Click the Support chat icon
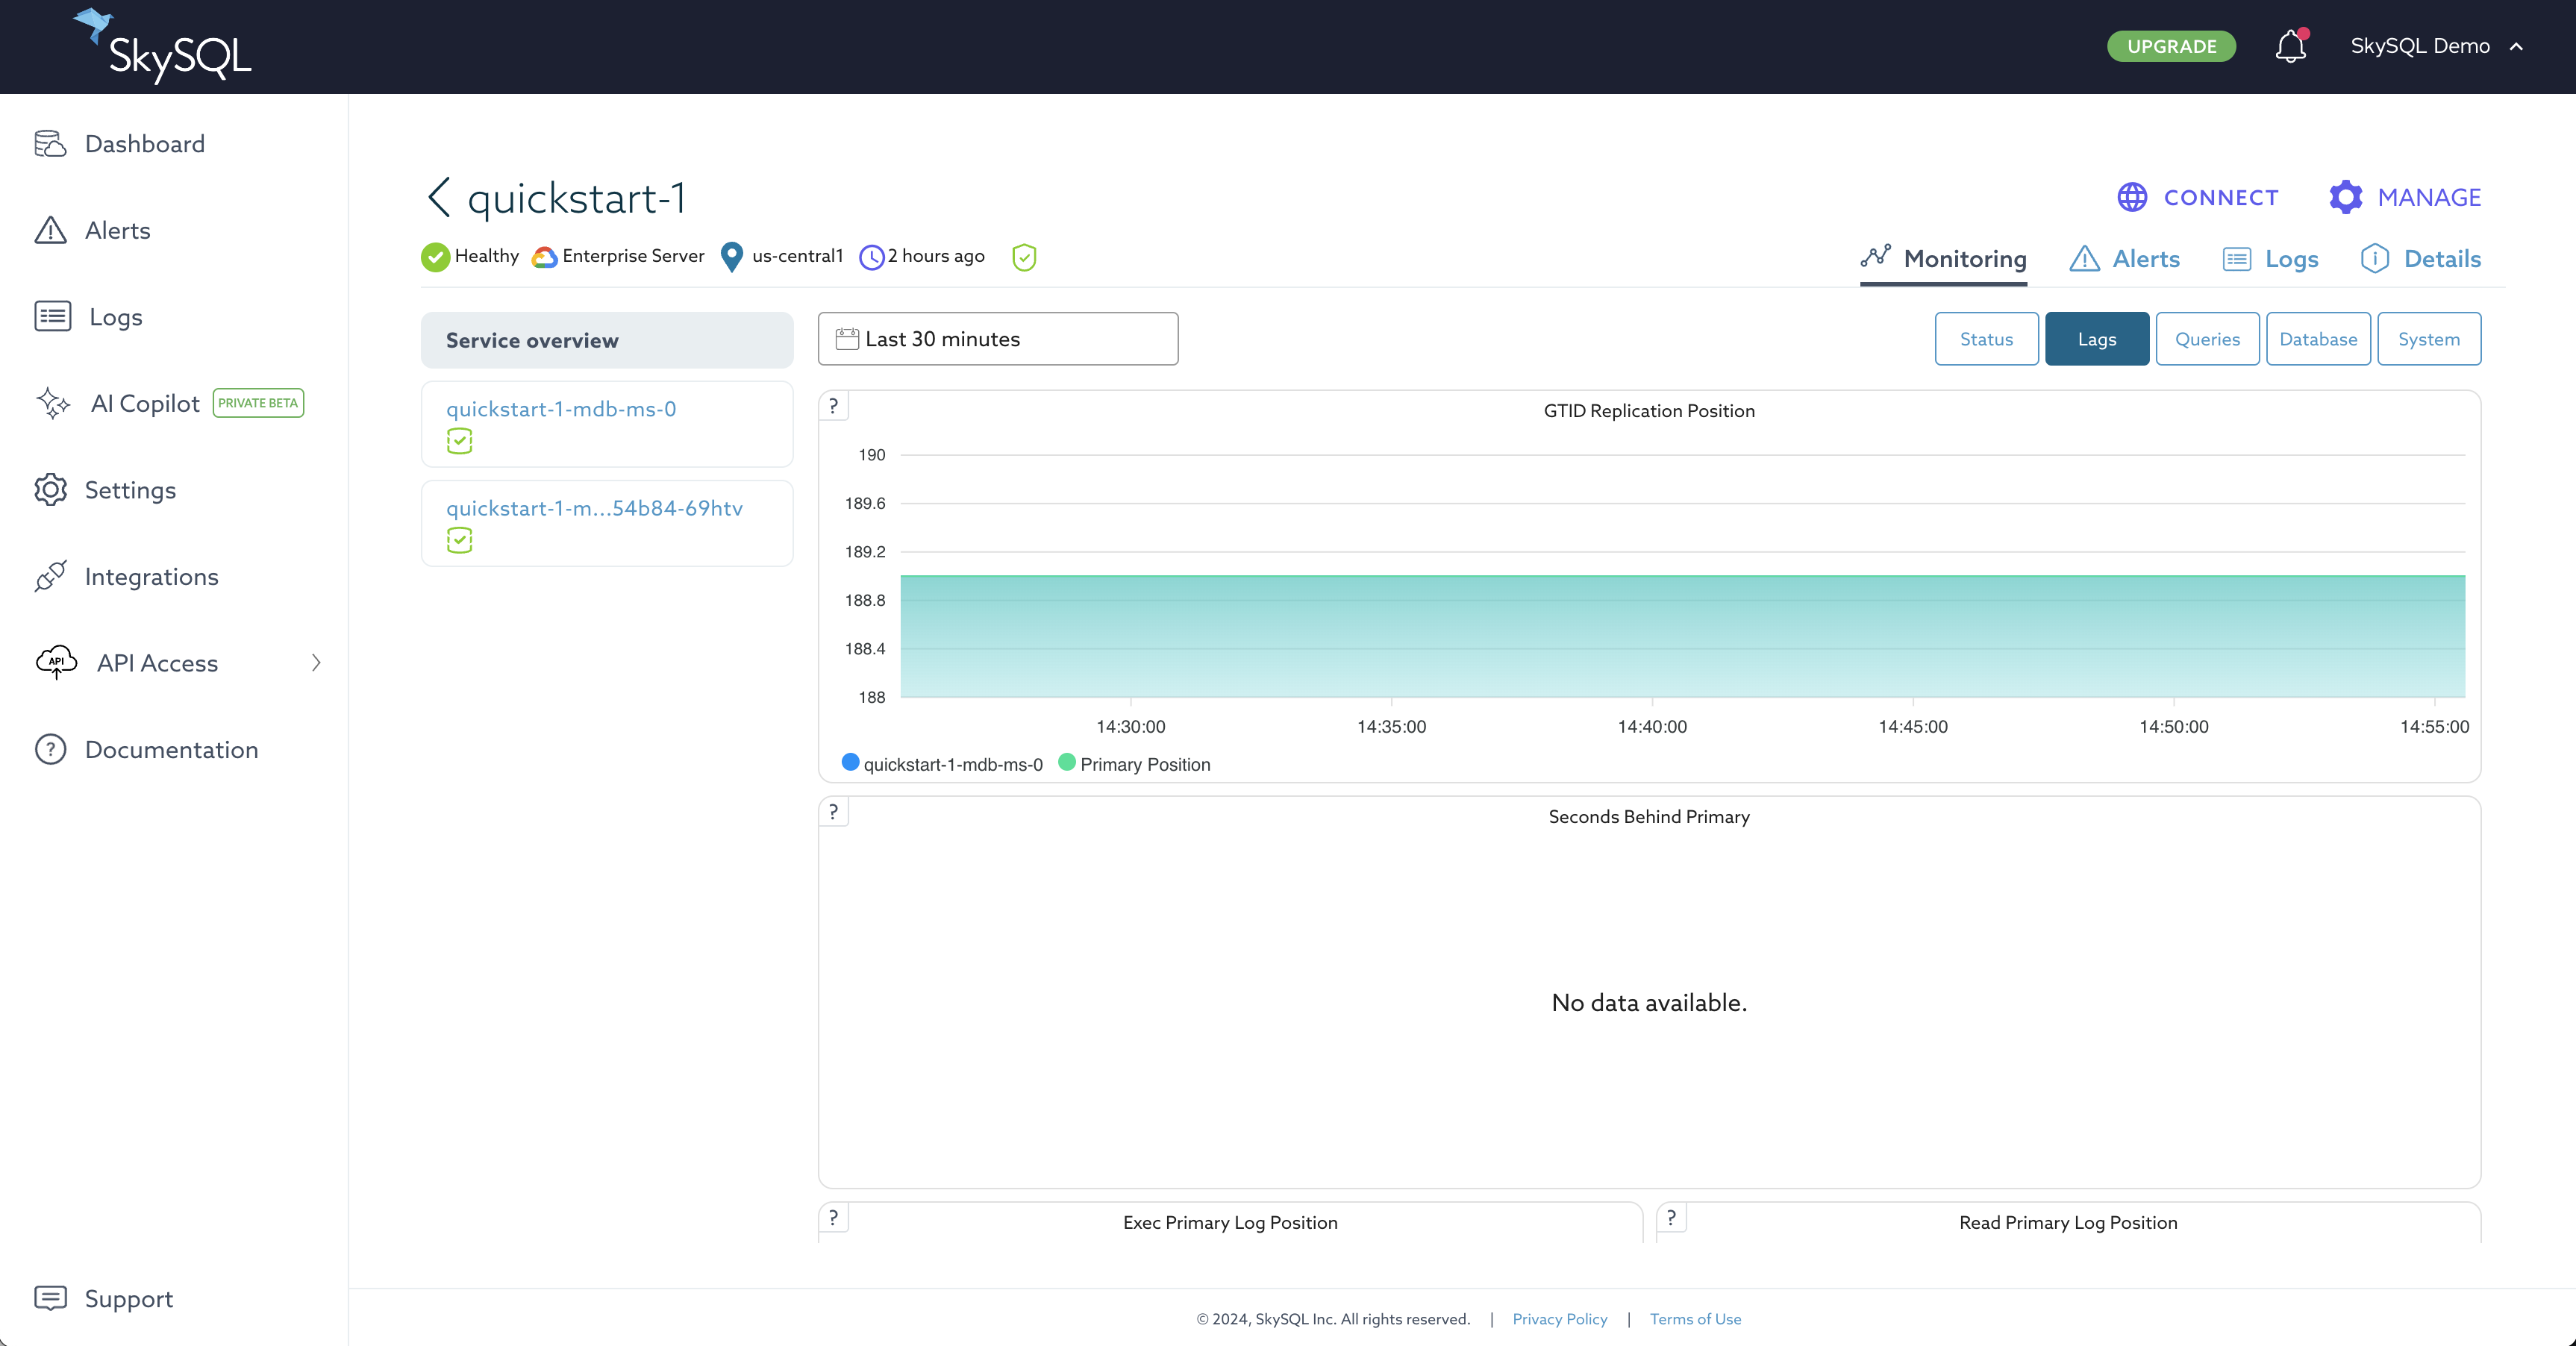The width and height of the screenshot is (2576, 1346). (x=50, y=1298)
